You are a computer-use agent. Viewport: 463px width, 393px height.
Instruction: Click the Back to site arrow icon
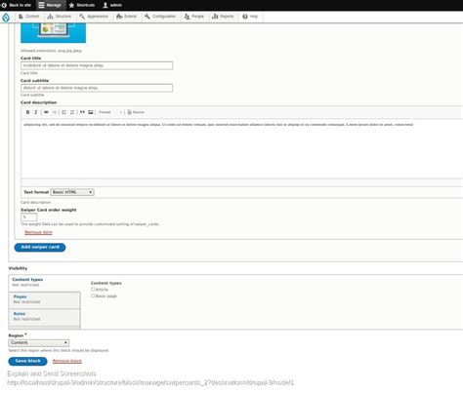click(4, 5)
